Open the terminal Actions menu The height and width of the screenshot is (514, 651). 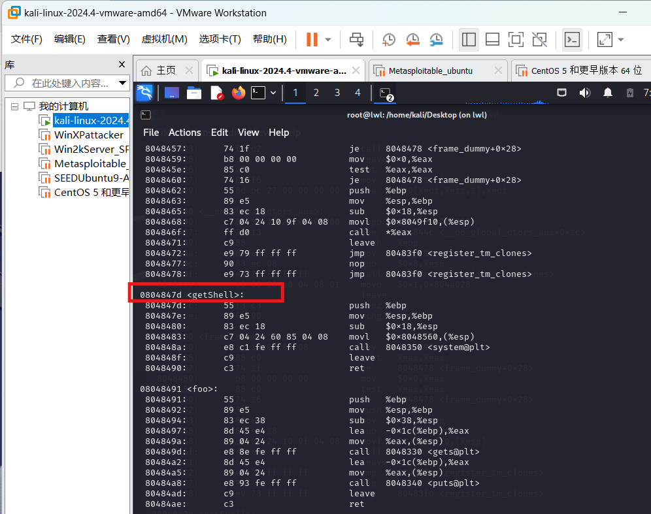[x=185, y=133]
